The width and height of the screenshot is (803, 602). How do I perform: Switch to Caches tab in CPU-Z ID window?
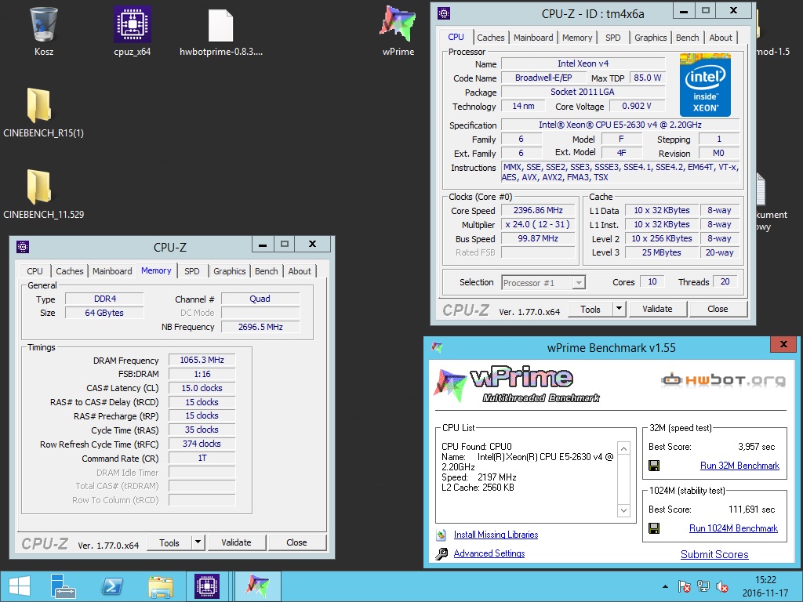click(x=491, y=38)
